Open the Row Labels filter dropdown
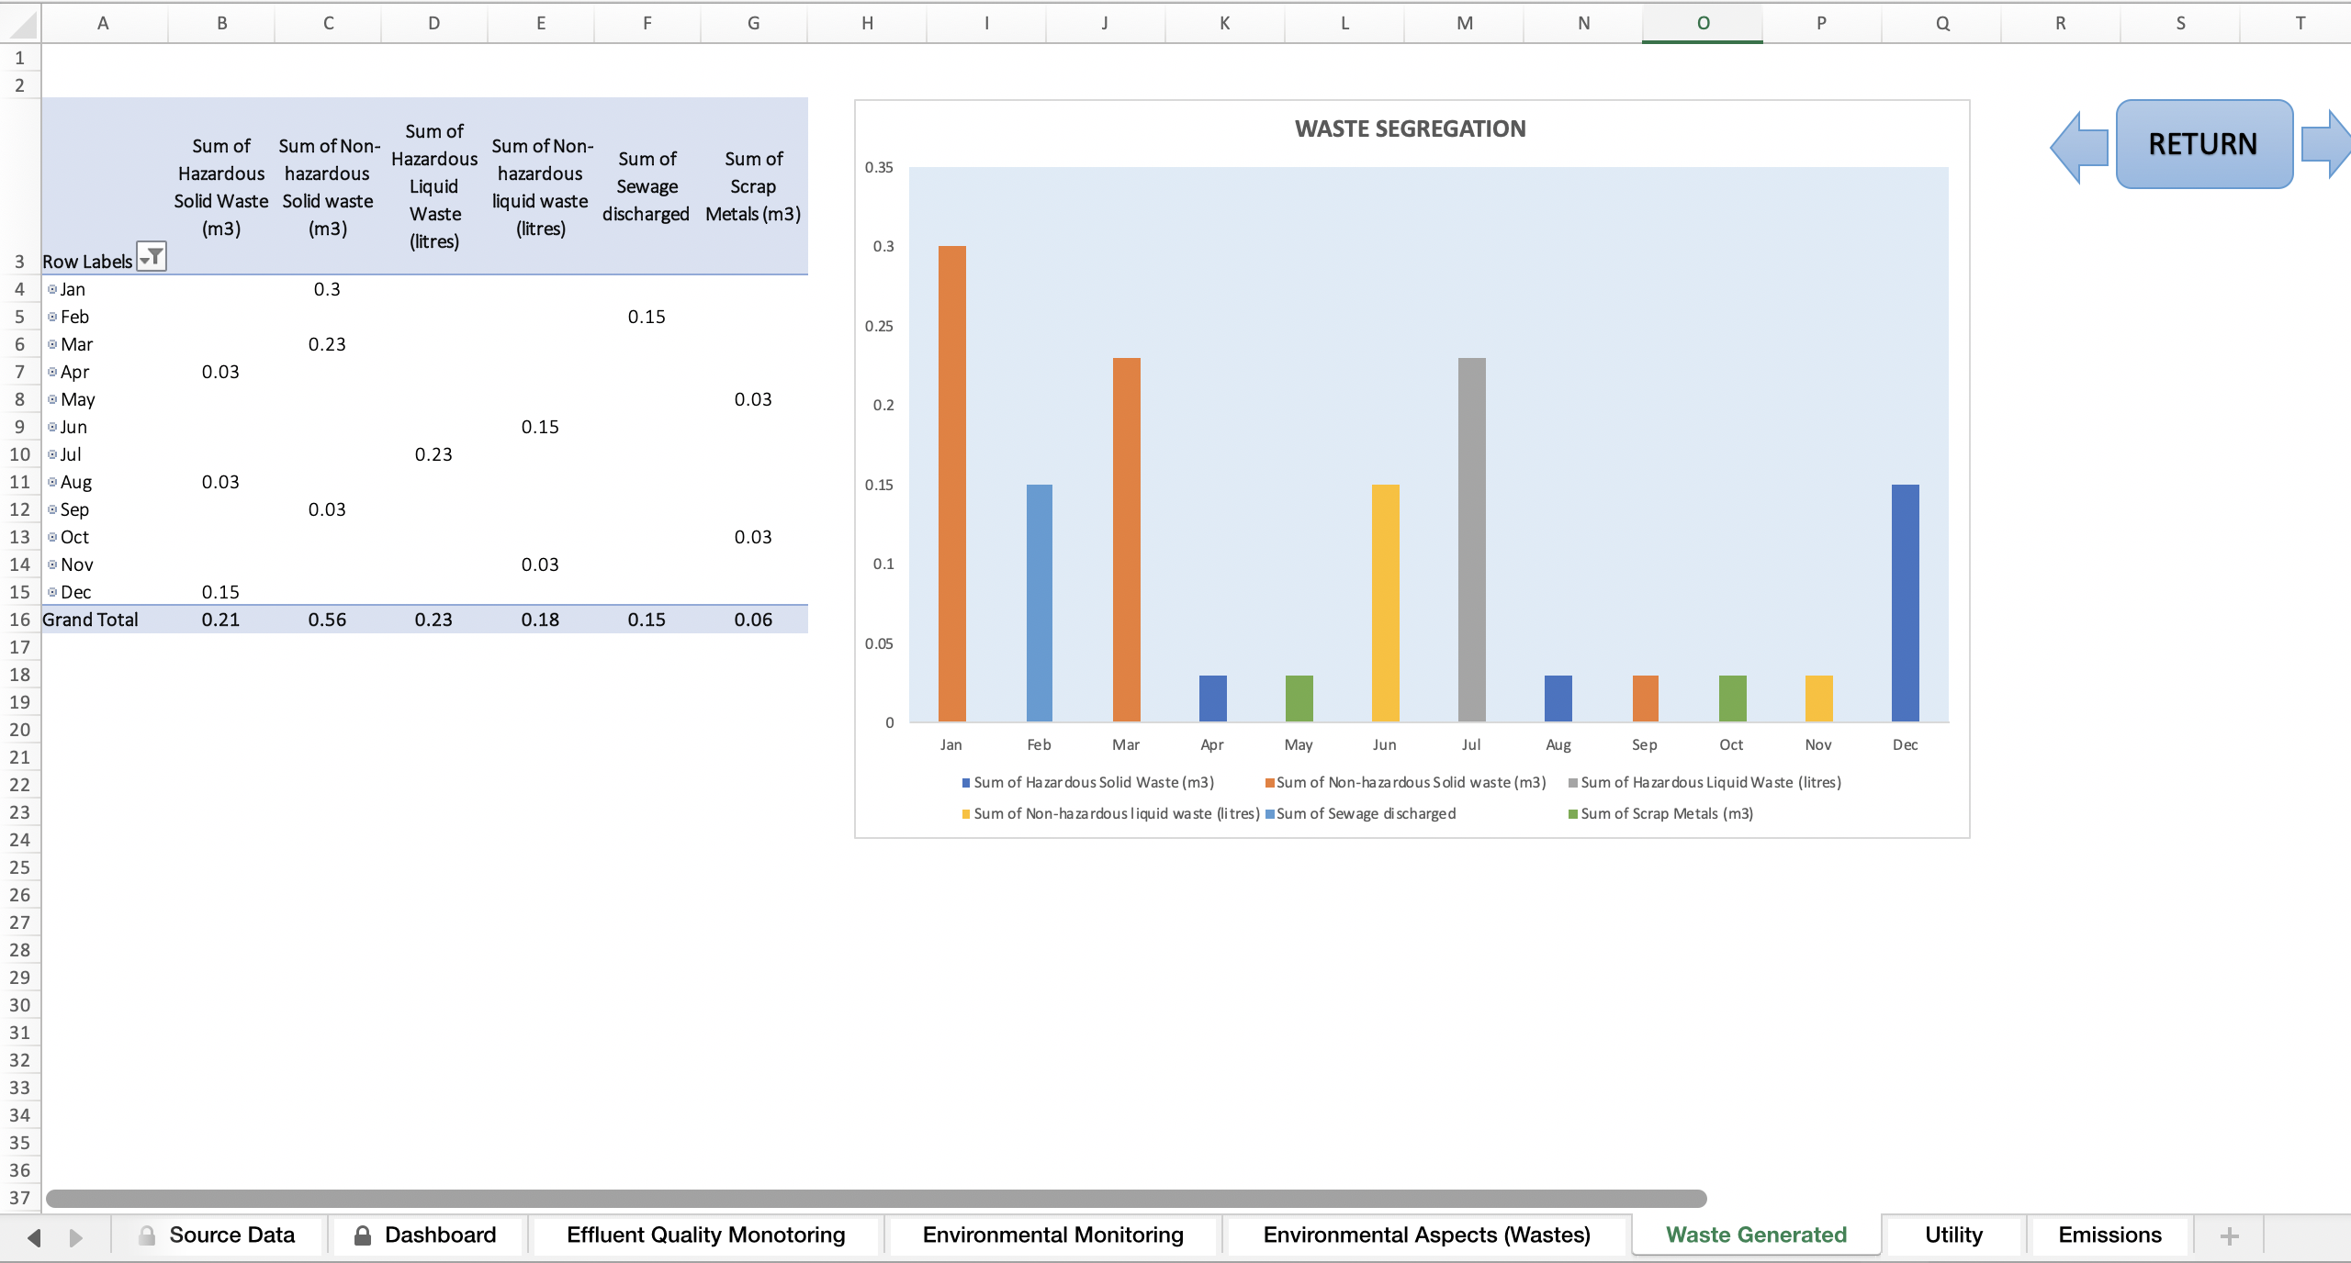 tap(152, 256)
